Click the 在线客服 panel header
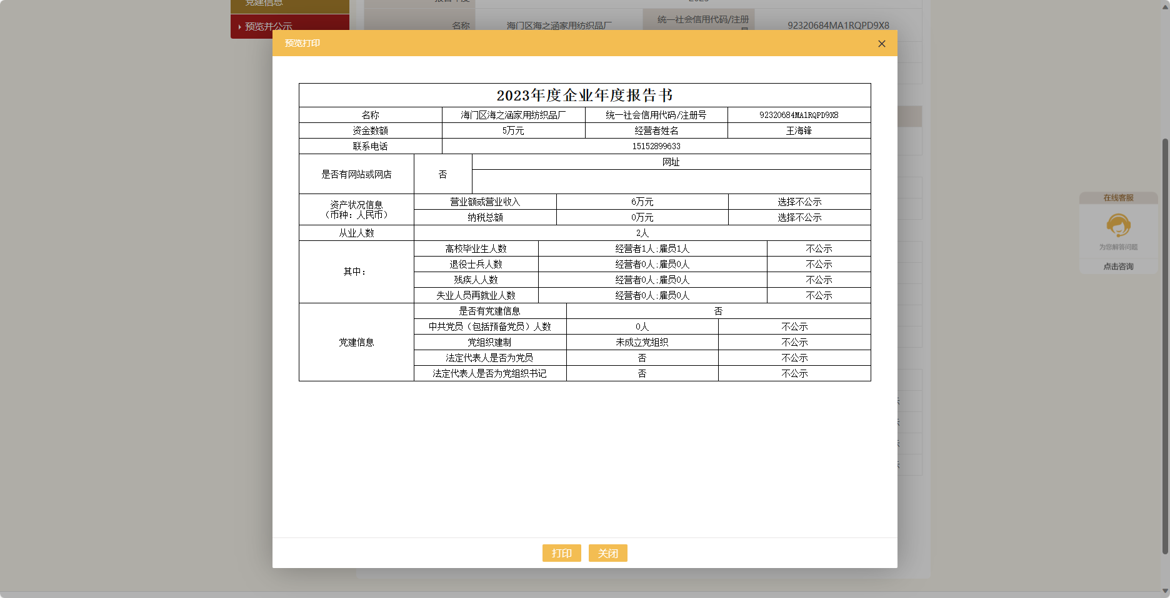Viewport: 1170px width, 598px height. 1118,198
